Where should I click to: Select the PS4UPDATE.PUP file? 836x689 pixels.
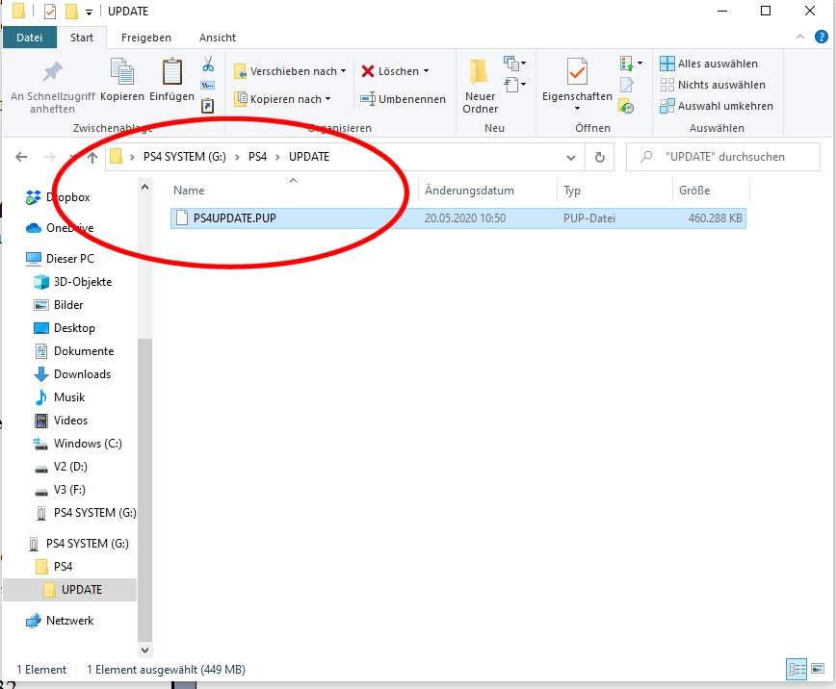tap(458, 217)
